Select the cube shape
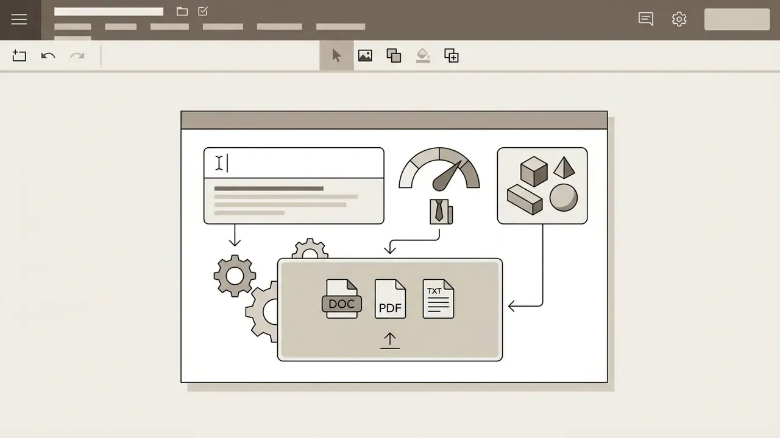Viewport: 780px width, 438px height. point(534,172)
